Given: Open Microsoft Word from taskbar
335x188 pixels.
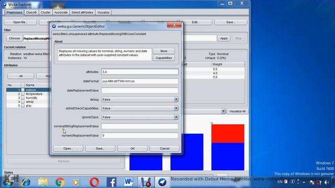Looking at the screenshot, I should (128, 182).
